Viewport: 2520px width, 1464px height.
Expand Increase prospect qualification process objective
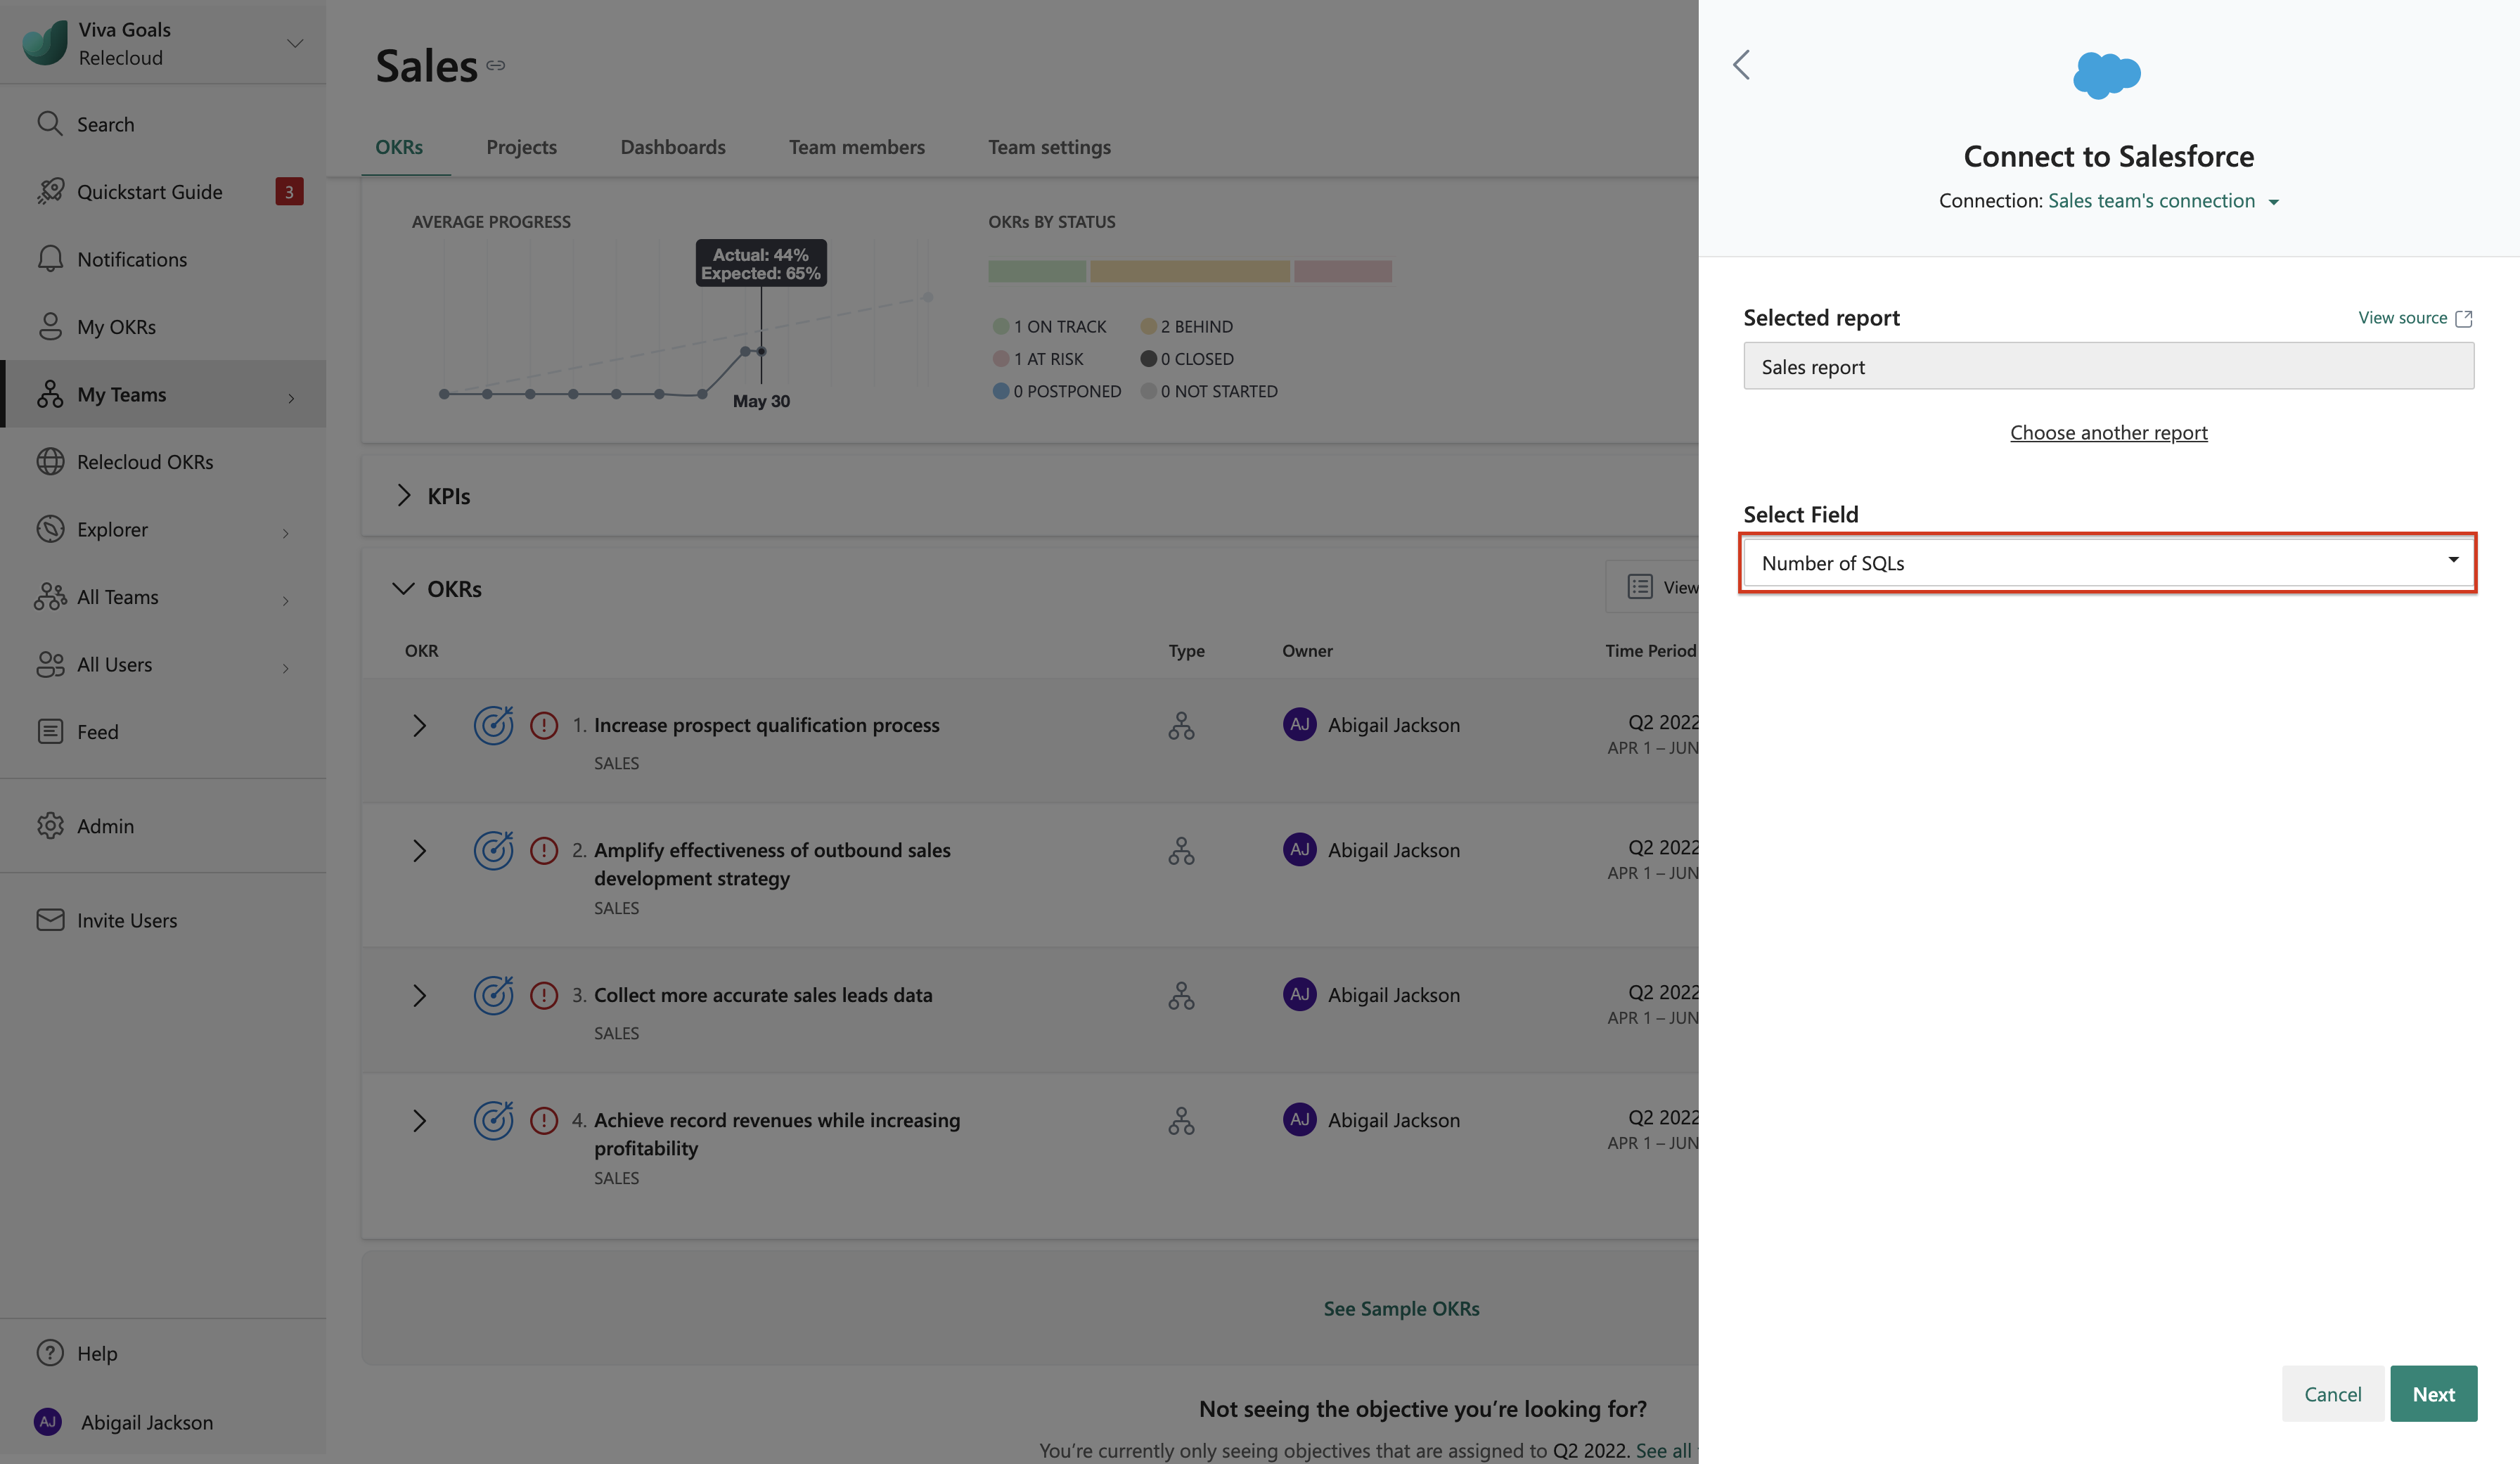pyautogui.click(x=420, y=726)
